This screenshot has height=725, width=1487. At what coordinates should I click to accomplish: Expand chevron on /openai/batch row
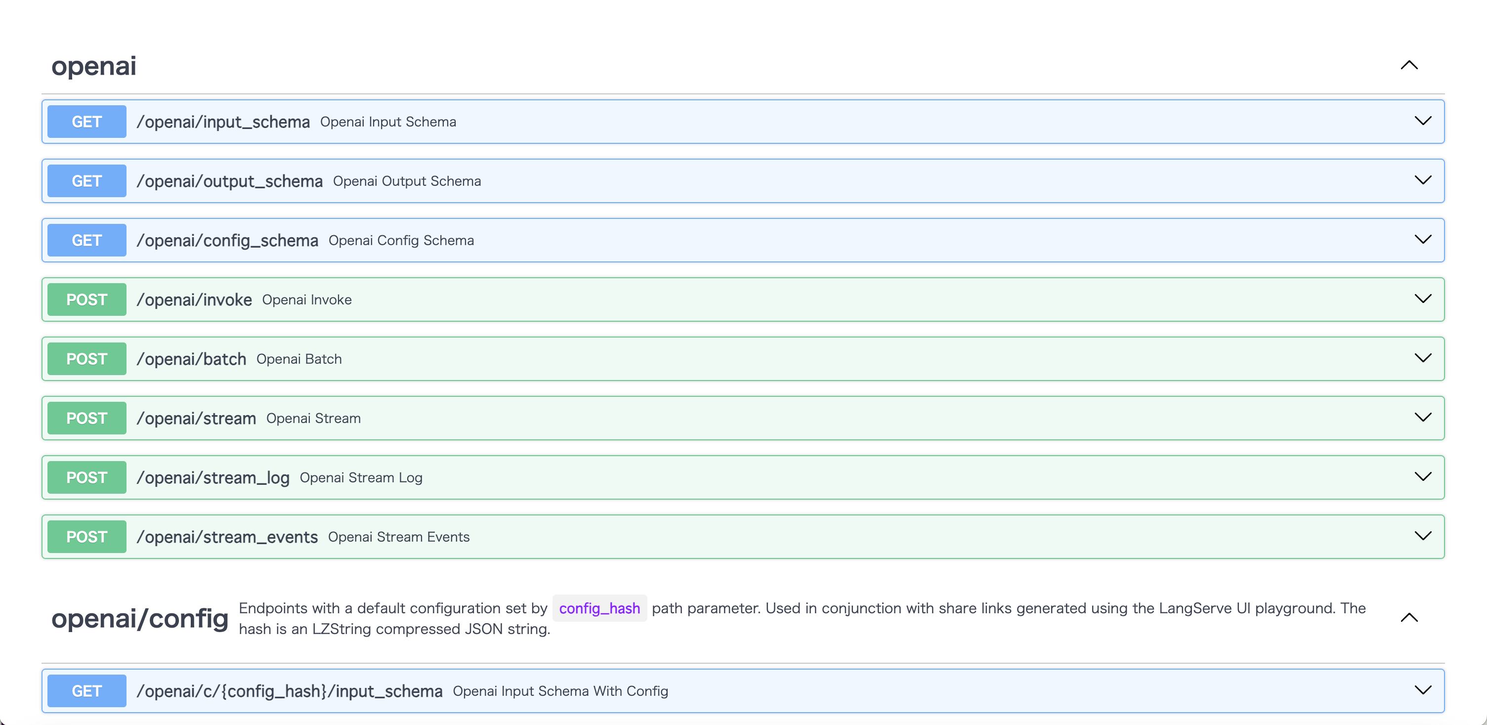pyautogui.click(x=1422, y=358)
